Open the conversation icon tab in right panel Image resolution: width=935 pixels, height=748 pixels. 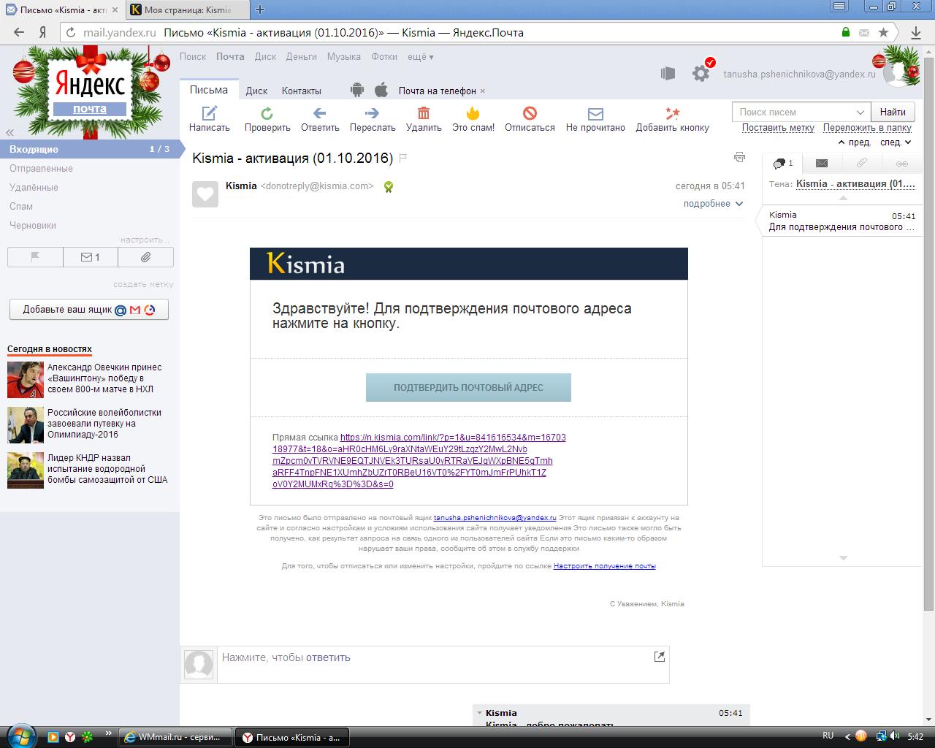click(x=782, y=163)
